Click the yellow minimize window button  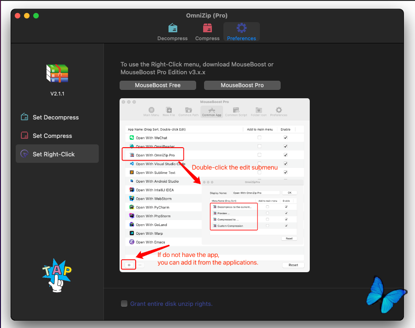27,16
